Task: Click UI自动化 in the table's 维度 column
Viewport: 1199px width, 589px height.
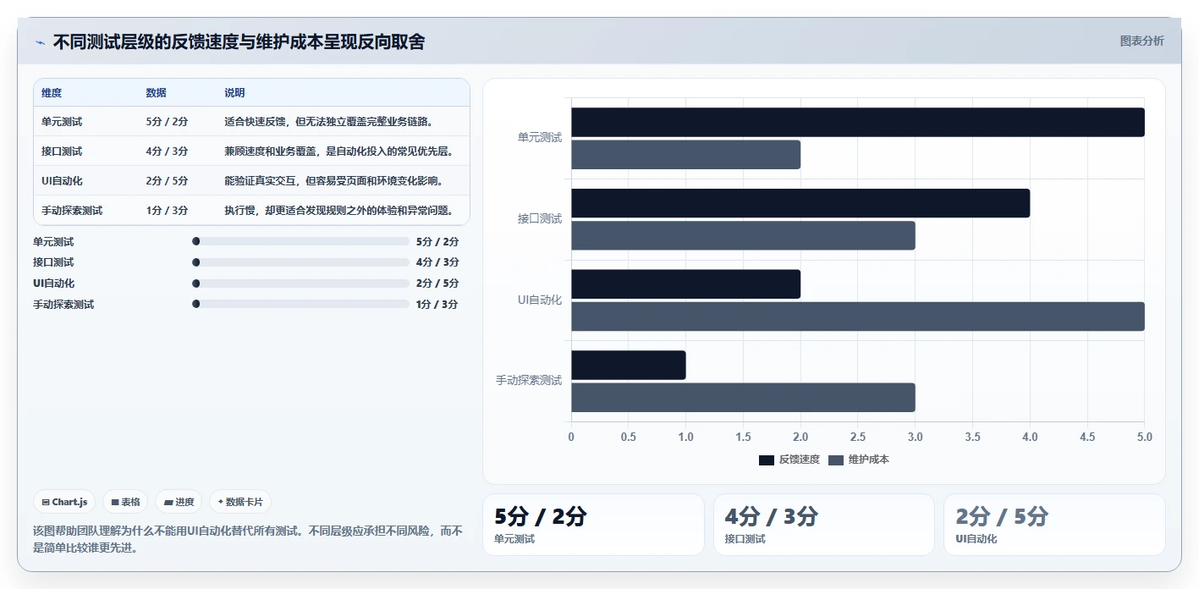Action: coord(62,181)
